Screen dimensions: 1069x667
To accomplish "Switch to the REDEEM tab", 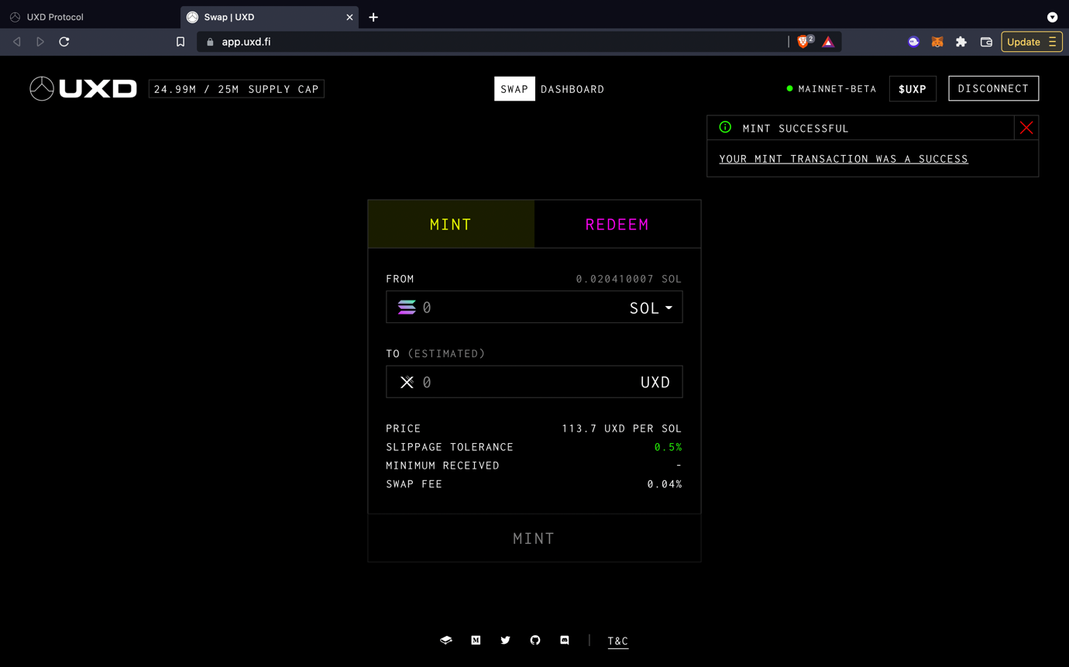I will tap(617, 225).
